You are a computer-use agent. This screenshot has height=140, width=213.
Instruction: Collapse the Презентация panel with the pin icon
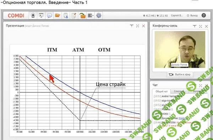[131, 26]
